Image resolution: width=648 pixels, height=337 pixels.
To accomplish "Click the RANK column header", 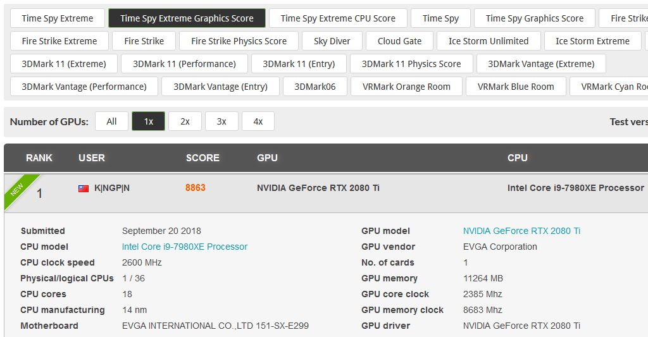I will coord(39,158).
